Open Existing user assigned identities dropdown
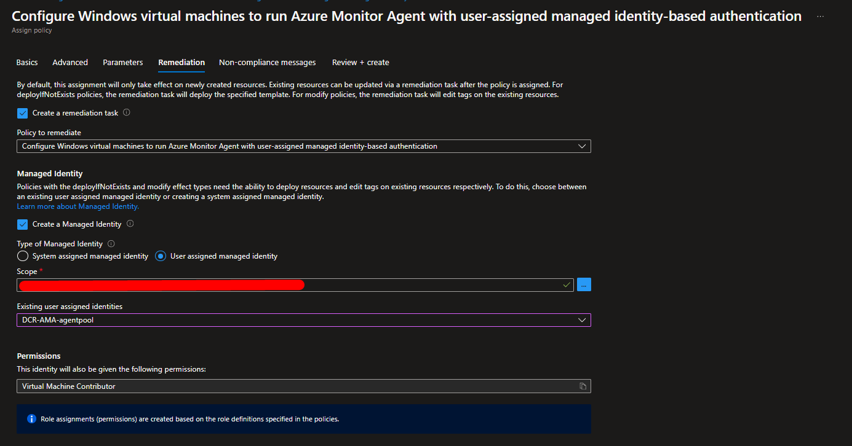This screenshot has height=446, width=852. click(x=303, y=320)
